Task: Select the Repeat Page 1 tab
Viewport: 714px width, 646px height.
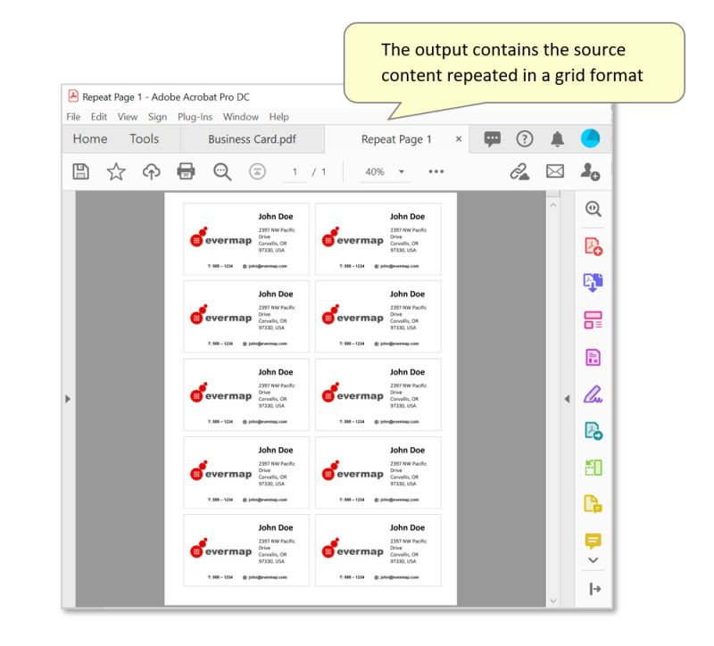Action: click(x=396, y=139)
